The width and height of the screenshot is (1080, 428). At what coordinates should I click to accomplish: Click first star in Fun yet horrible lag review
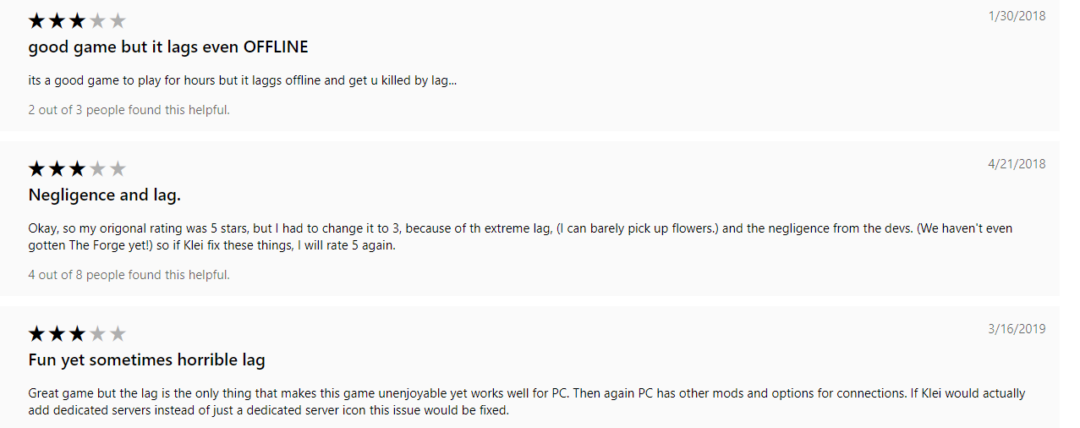click(x=36, y=334)
